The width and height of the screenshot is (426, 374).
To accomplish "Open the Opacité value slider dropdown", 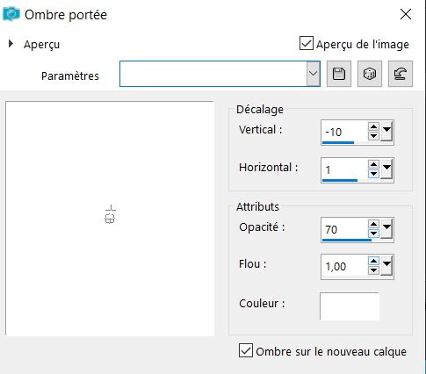I will (386, 229).
